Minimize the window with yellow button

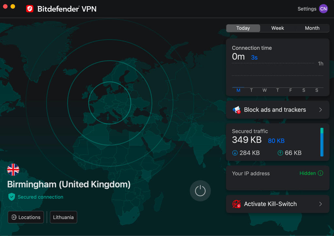[13, 7]
